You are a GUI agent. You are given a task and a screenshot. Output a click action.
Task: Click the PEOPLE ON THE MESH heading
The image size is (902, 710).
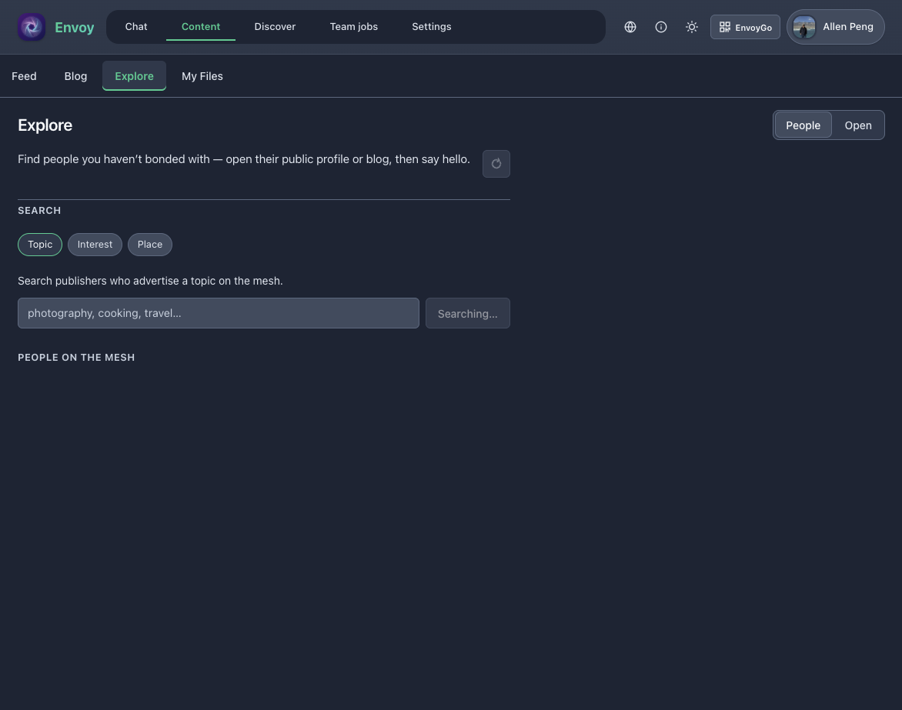click(x=76, y=358)
